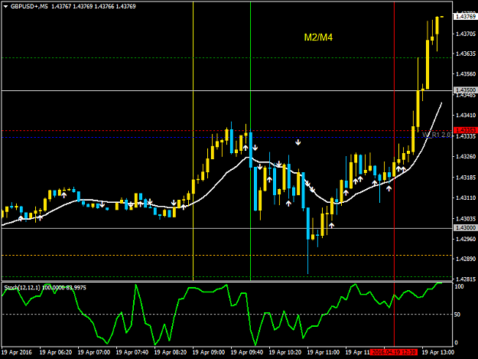Click the 1.43185 price scale value
478x359 pixels.
[466, 178]
